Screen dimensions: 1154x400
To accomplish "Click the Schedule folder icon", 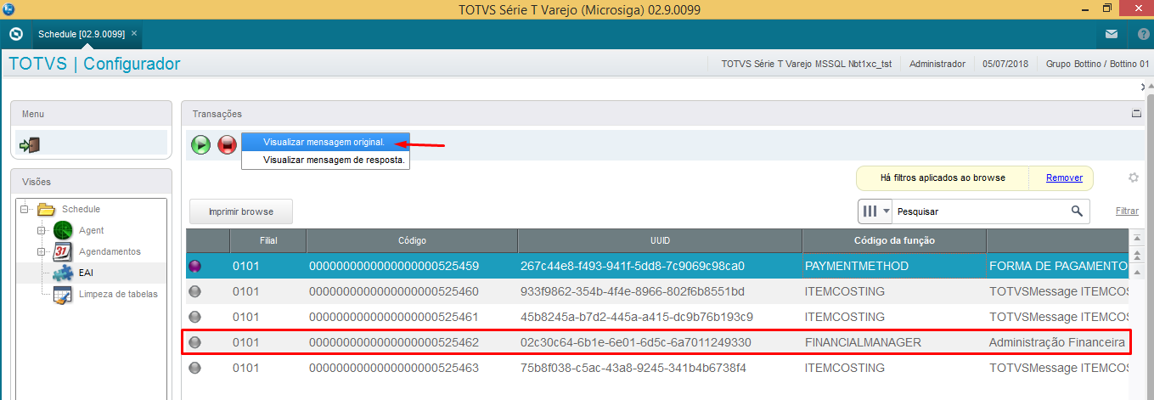I will click(46, 209).
